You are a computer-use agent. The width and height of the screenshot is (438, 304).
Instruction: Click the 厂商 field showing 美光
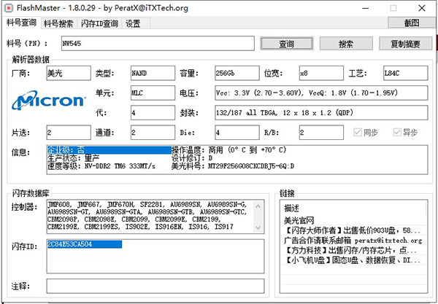[69, 73]
